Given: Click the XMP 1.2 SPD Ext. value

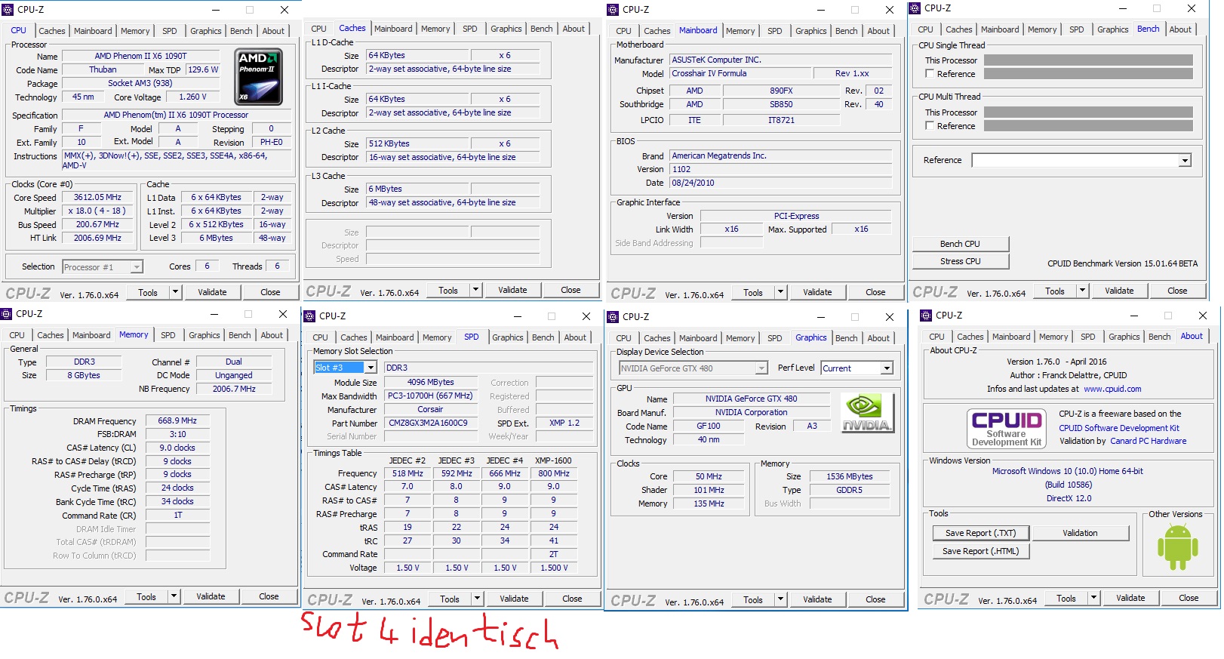Looking at the screenshot, I should (564, 423).
